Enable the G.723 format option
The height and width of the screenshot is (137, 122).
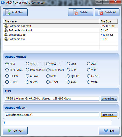pyautogui.click(x=11, y=82)
